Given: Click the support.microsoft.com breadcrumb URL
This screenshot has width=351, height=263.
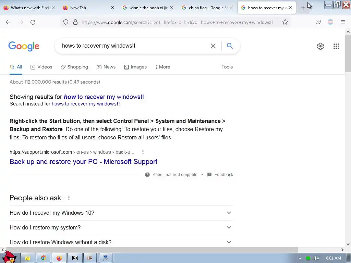Looking at the screenshot, I should (72, 152).
